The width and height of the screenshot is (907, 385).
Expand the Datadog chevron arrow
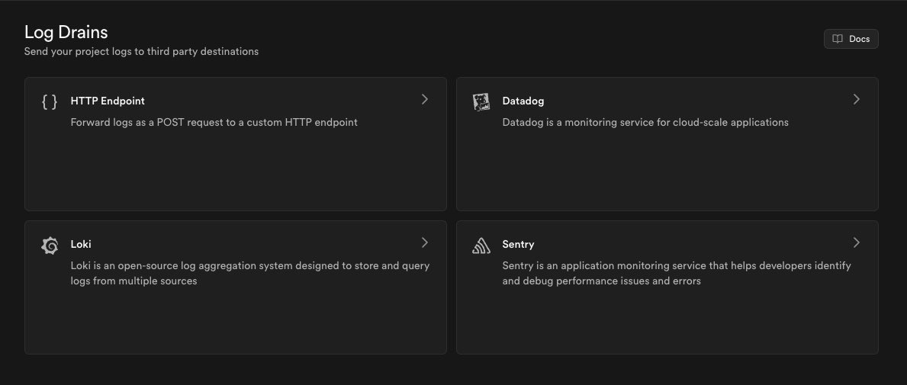[x=857, y=99]
